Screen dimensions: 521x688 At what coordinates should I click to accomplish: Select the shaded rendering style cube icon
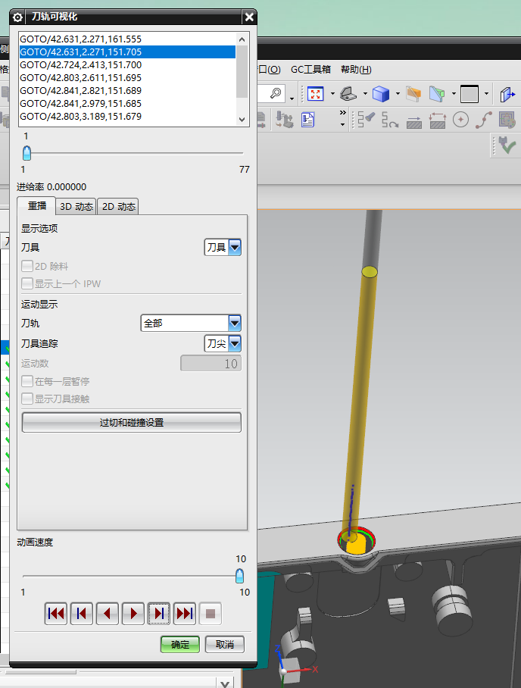[381, 93]
